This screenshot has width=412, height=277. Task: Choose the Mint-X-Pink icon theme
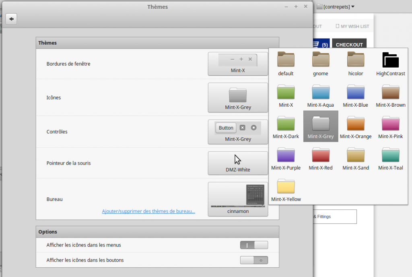(x=390, y=126)
